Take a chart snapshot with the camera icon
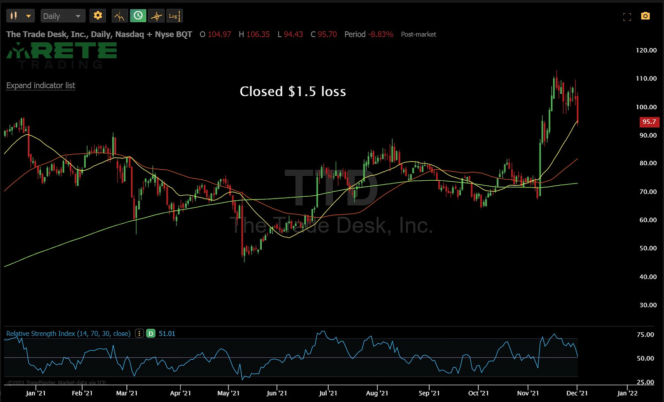 pyautogui.click(x=645, y=16)
